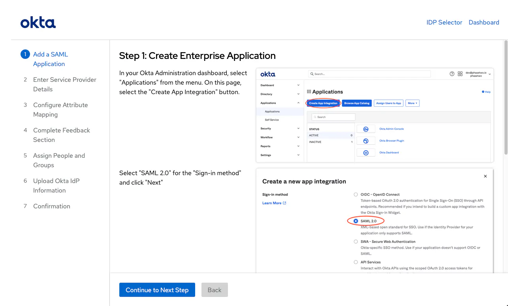Expand the Dashboard chevron in illustrated sidebar
Image resolution: width=508 pixels, height=306 pixels.
tap(298, 85)
